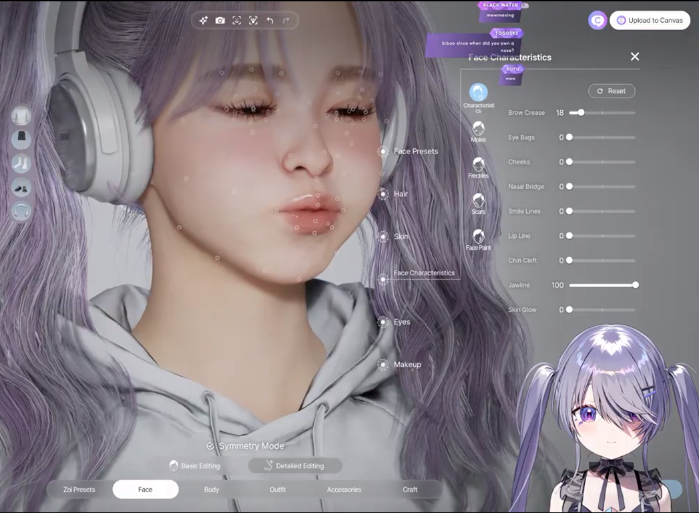This screenshot has height=513, width=699.
Task: Open the Freckles characteristics category
Action: click(478, 166)
